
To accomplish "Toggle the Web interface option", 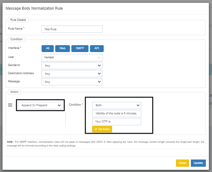I will [62, 49].
